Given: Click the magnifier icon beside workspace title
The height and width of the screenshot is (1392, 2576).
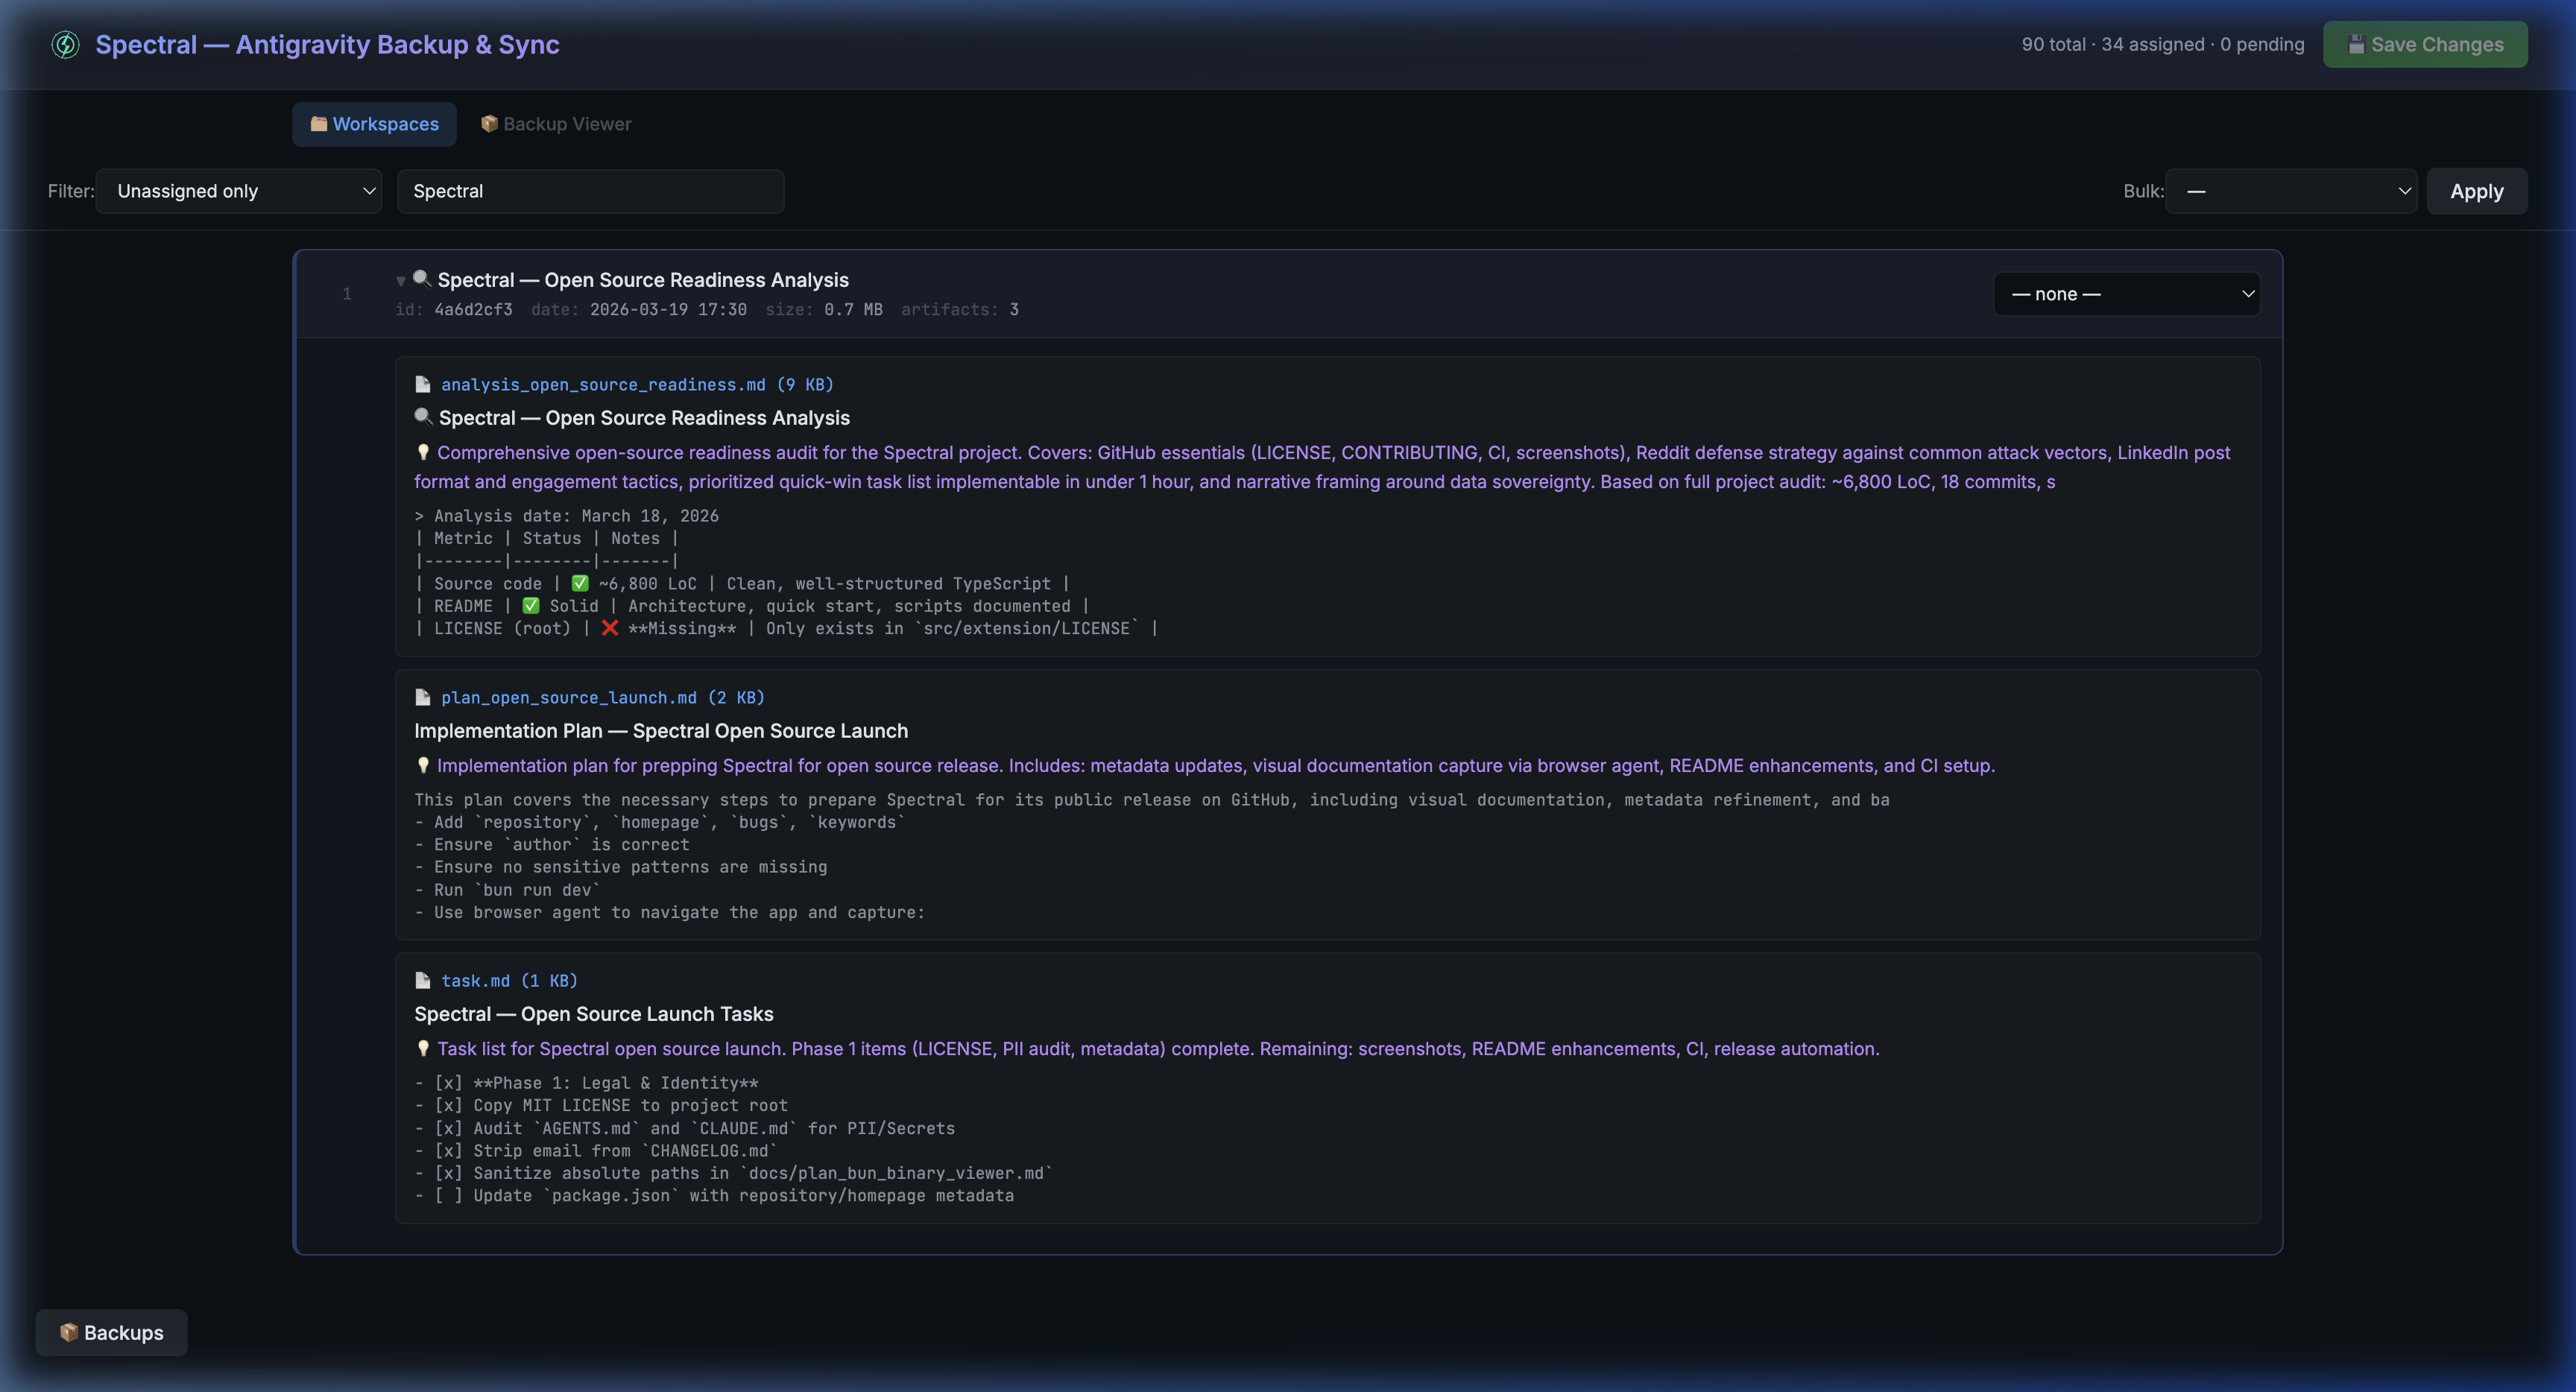Looking at the screenshot, I should (x=422, y=279).
